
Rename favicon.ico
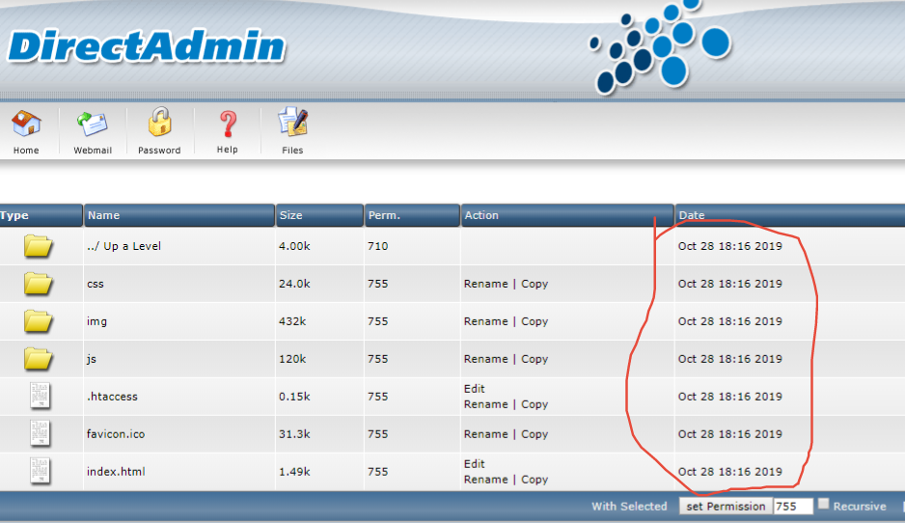(486, 433)
